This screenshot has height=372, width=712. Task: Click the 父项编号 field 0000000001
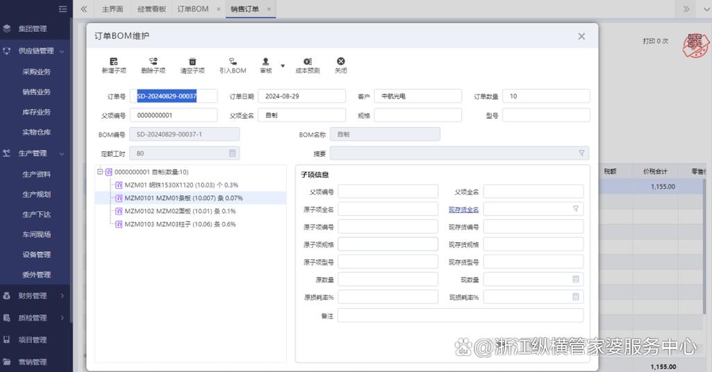point(174,115)
